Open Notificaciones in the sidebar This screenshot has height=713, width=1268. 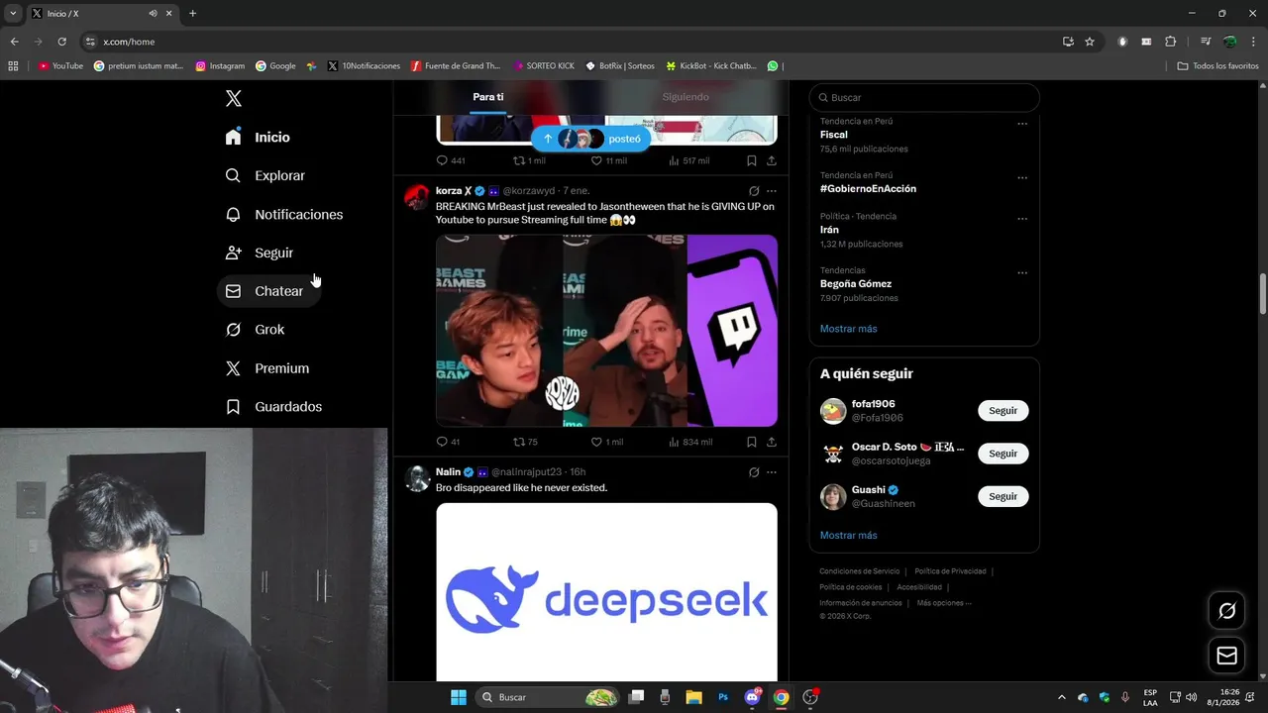point(284,214)
